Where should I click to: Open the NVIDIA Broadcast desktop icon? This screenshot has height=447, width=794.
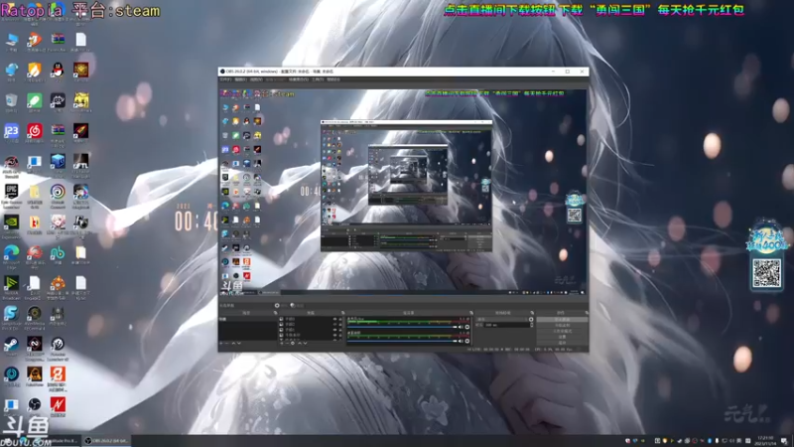(x=11, y=283)
